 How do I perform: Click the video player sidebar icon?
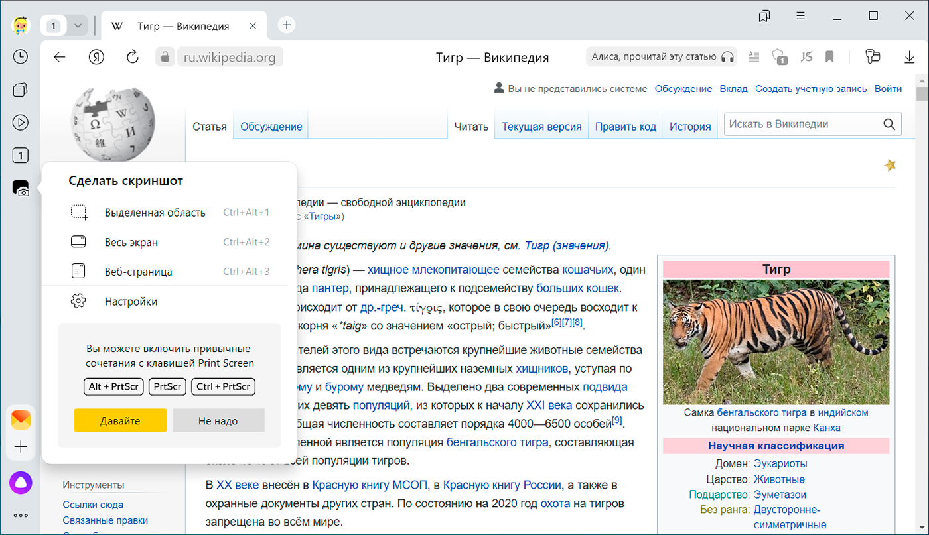coord(21,123)
